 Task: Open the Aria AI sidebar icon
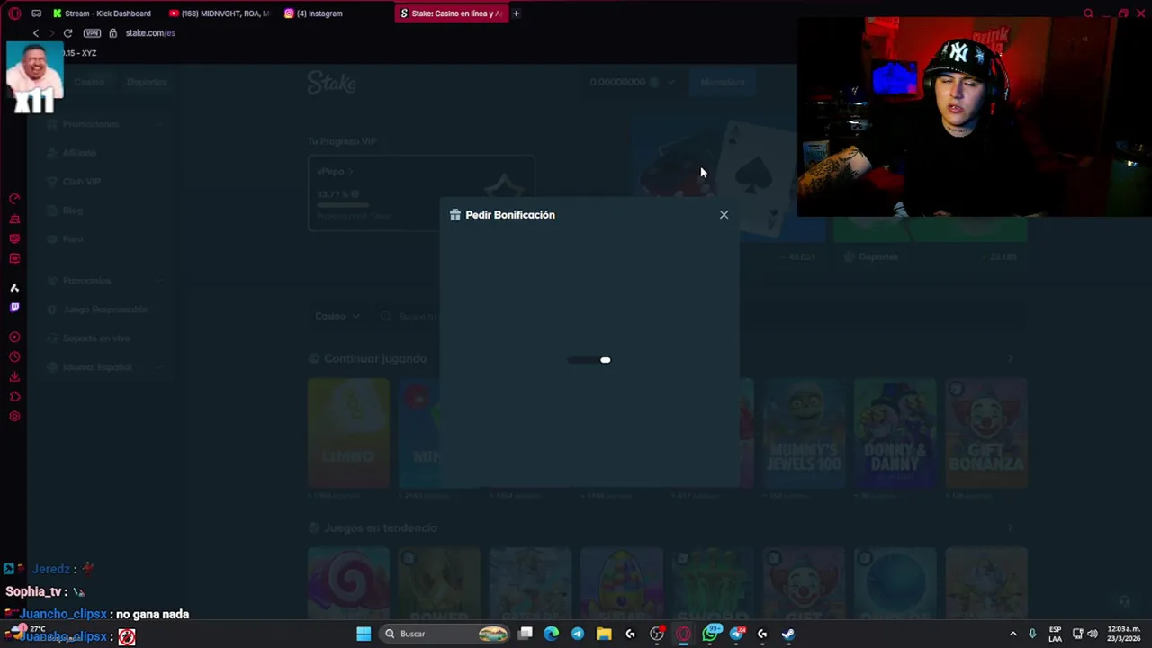14,288
